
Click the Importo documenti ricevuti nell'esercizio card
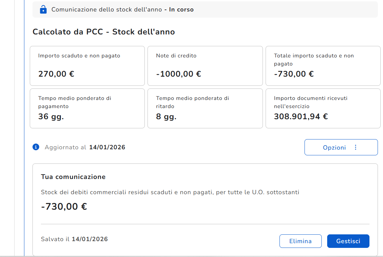pyautogui.click(x=323, y=108)
